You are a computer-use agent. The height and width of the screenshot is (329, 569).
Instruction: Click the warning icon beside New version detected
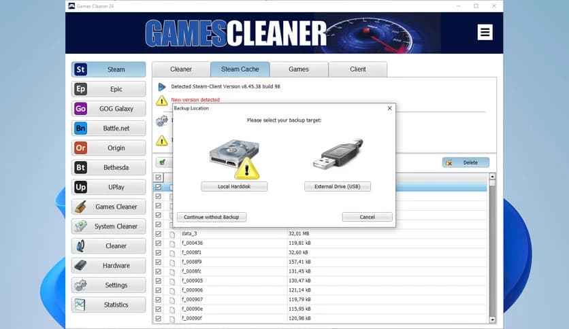click(162, 101)
